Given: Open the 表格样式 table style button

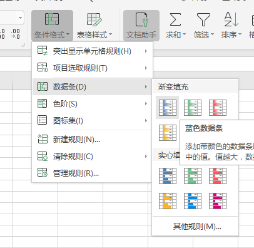Looking at the screenshot, I should pyautogui.click(x=94, y=26).
